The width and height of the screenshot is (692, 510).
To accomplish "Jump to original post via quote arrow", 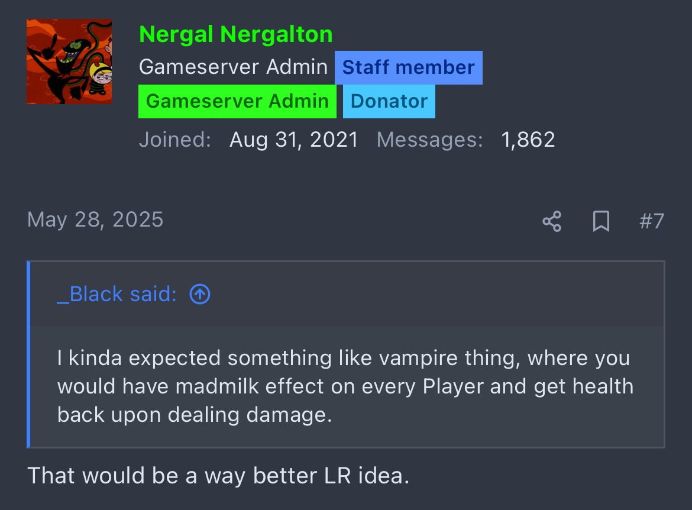I will pos(200,294).
